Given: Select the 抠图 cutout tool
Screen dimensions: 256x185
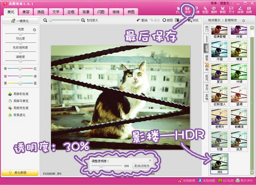Looking at the screenshot, I should pyautogui.click(x=205, y=10).
